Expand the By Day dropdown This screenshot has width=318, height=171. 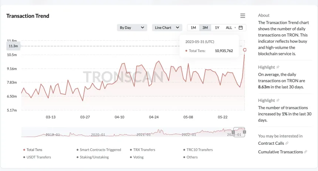pos(132,28)
